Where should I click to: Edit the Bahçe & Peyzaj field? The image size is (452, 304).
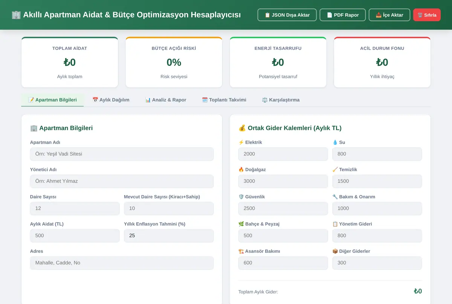(283, 235)
